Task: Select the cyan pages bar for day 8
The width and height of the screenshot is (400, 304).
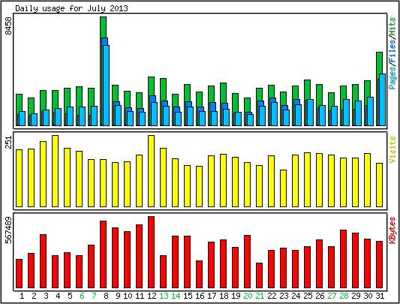Action: pyautogui.click(x=106, y=86)
